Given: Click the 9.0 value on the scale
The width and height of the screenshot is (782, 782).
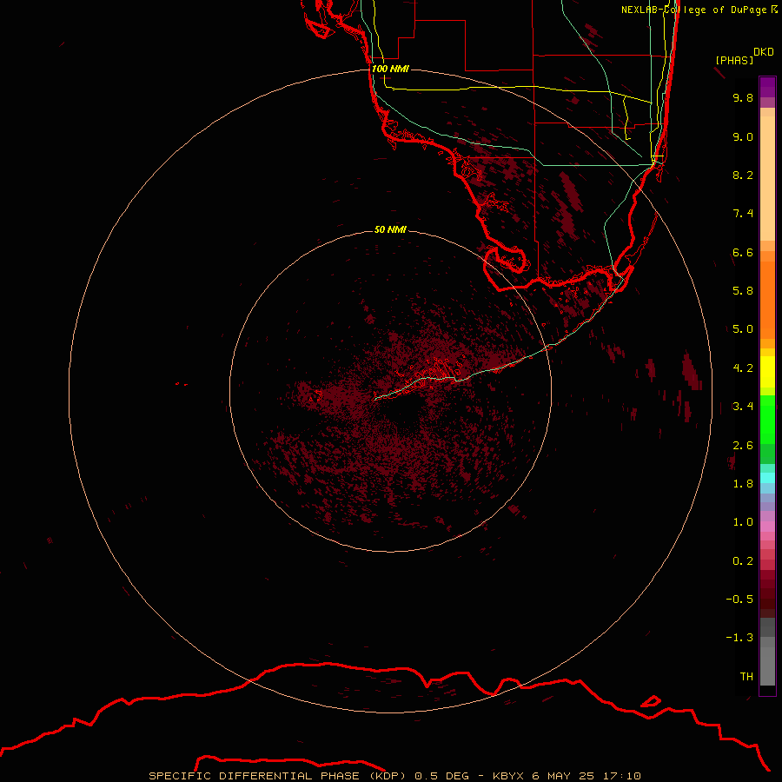Looking at the screenshot, I should [x=743, y=136].
